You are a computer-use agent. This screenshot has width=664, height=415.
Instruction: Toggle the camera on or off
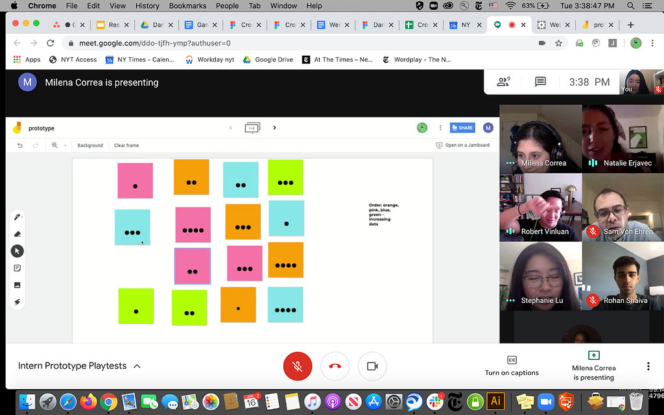372,366
